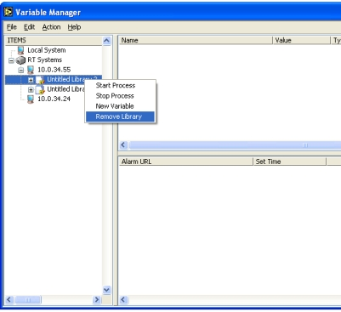Click the 10.0.34.55 target computer icon
The image size is (341, 312).
(31, 70)
